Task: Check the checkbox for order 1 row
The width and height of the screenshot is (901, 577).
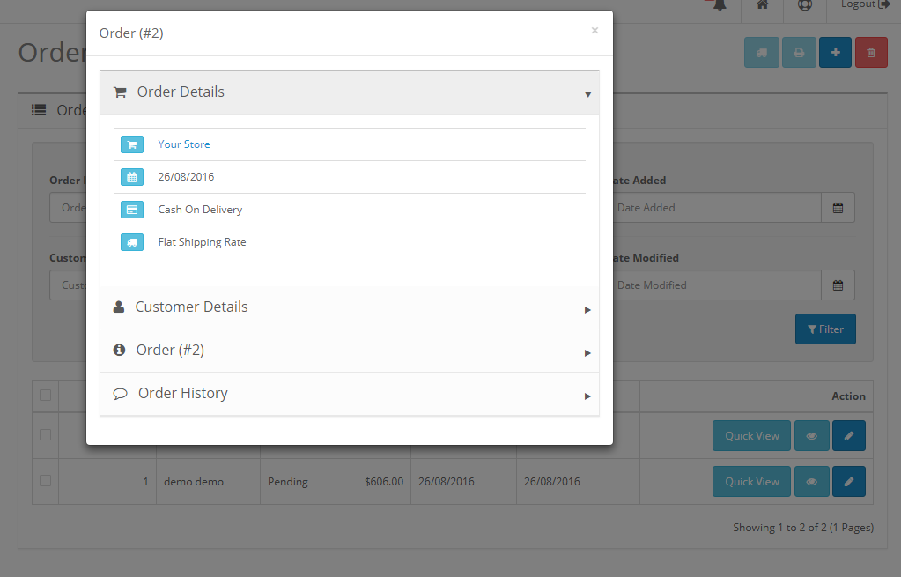Action: click(46, 481)
